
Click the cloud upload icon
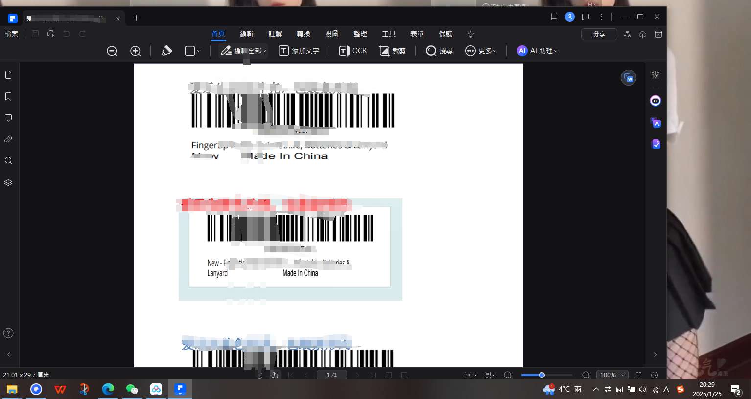click(x=643, y=34)
